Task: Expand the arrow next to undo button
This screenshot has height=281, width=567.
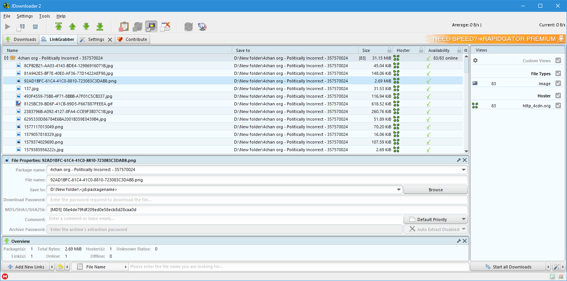Action: point(67,267)
